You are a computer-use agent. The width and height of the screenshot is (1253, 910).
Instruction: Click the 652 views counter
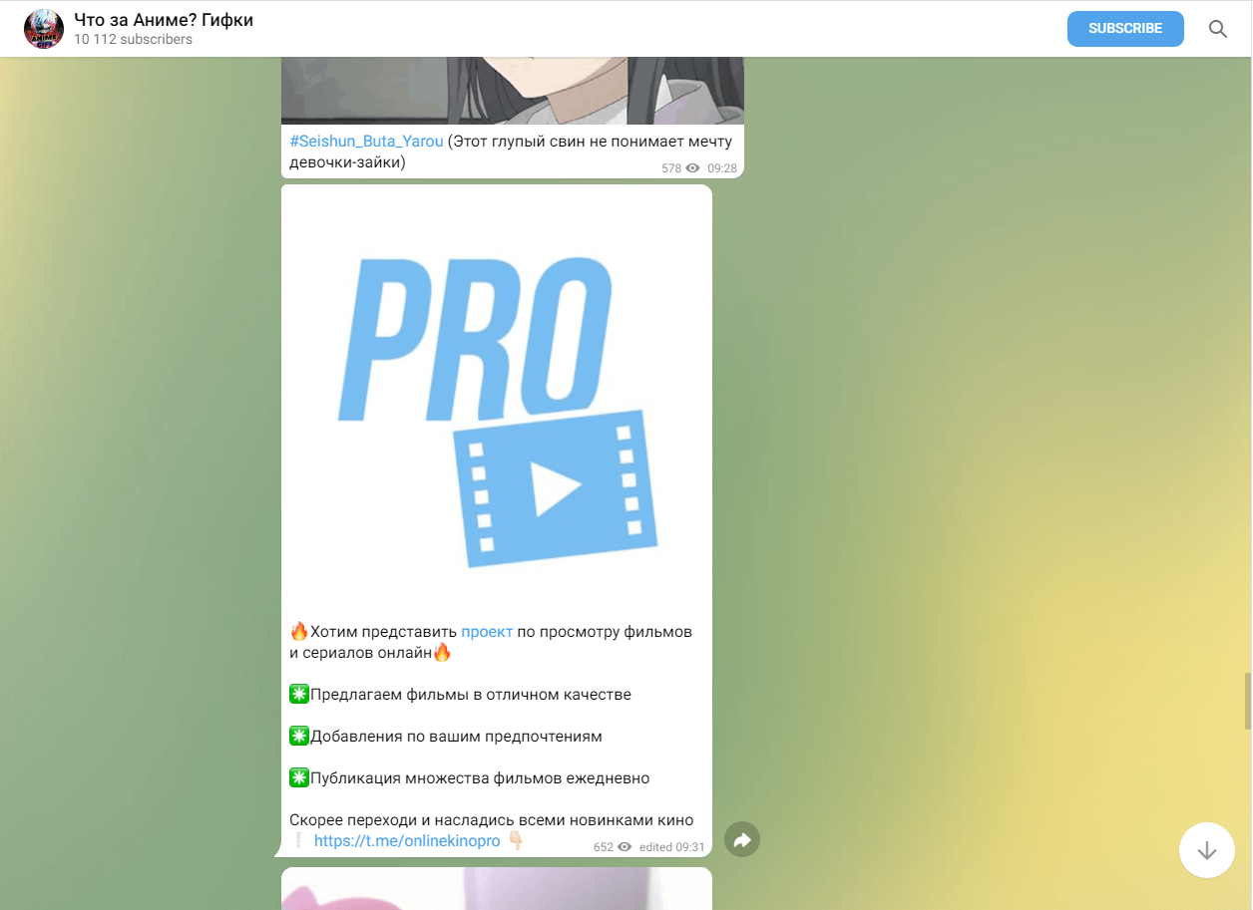(603, 847)
